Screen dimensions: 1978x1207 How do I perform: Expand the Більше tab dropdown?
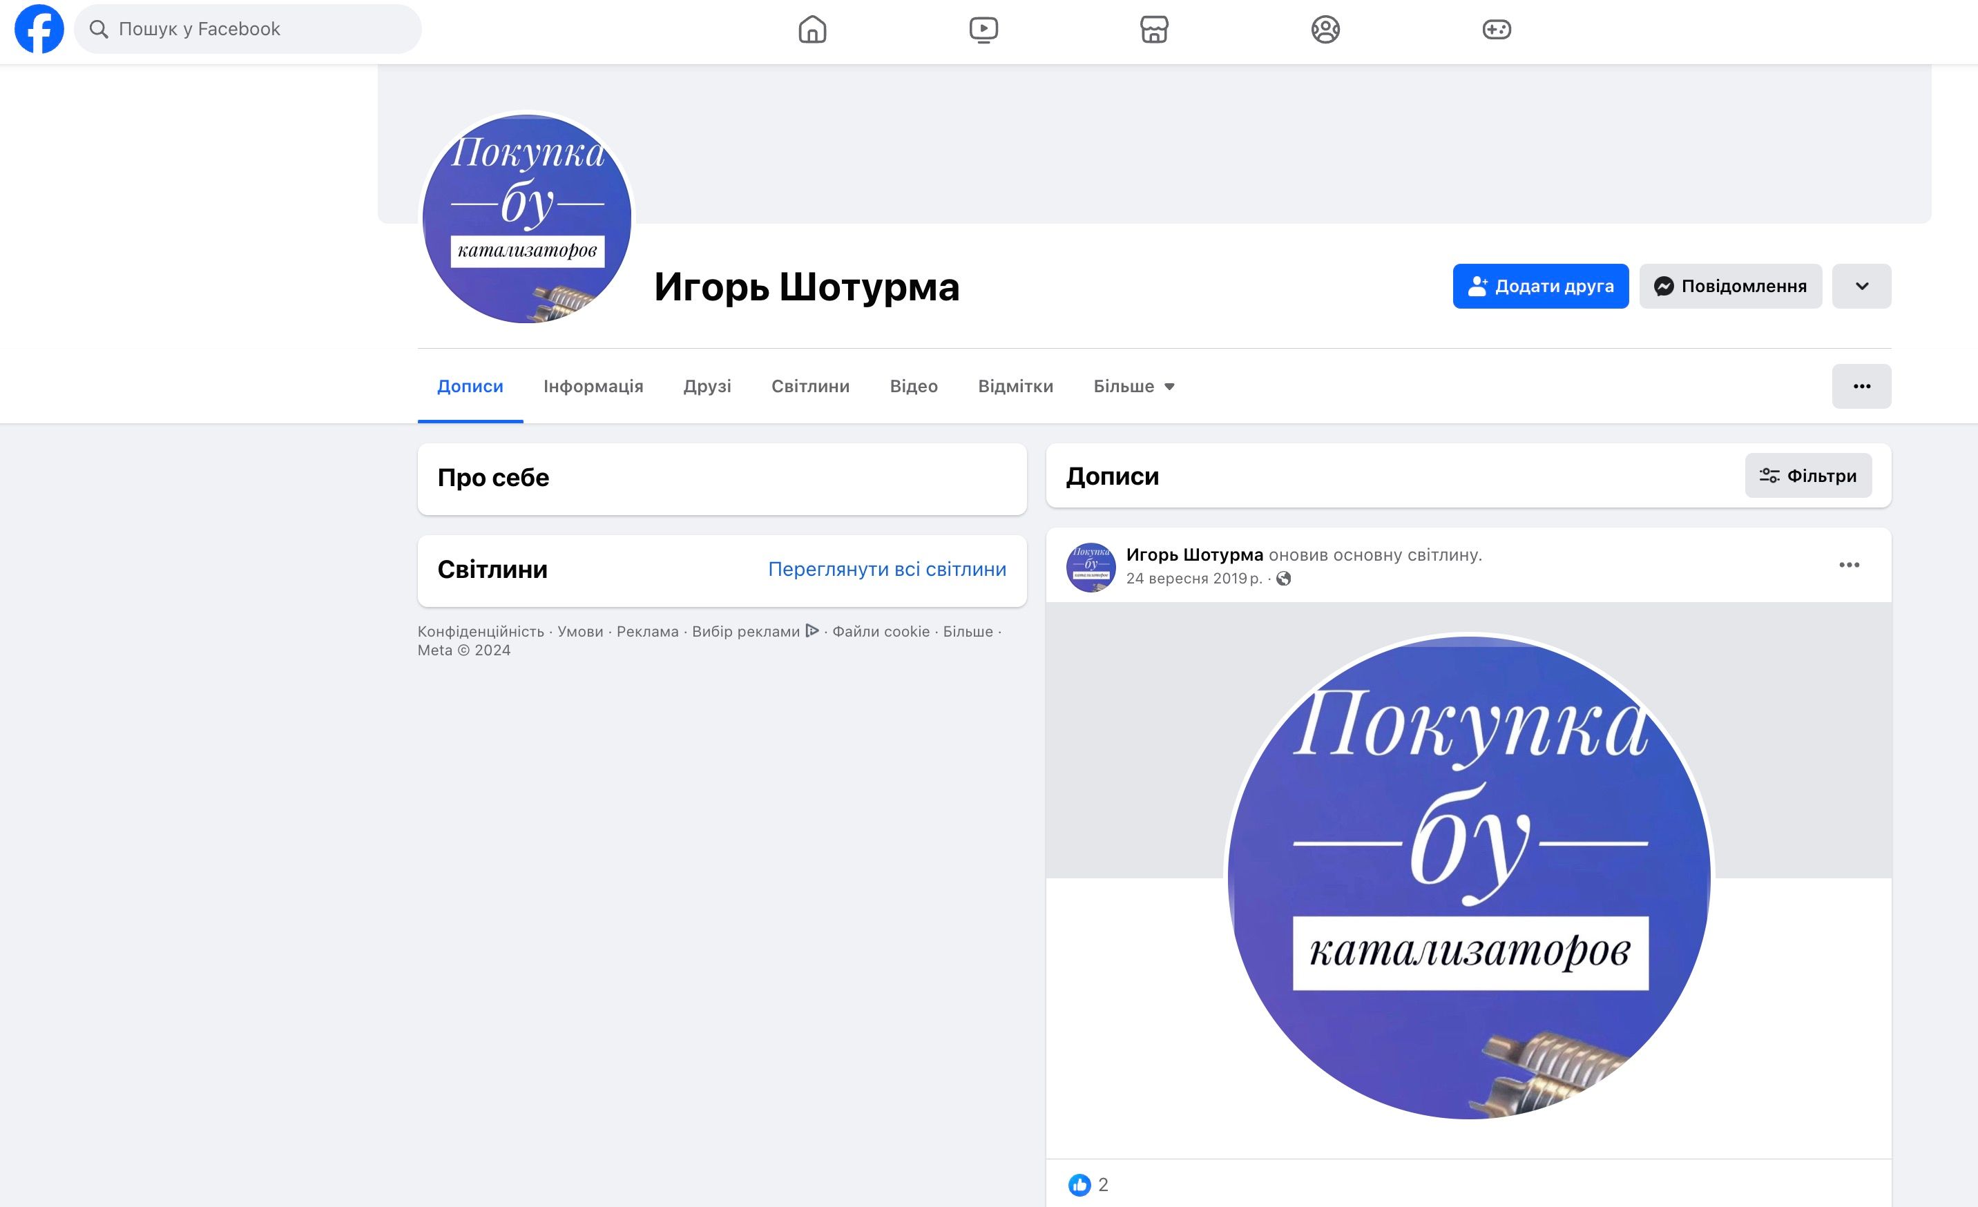click(x=1133, y=386)
